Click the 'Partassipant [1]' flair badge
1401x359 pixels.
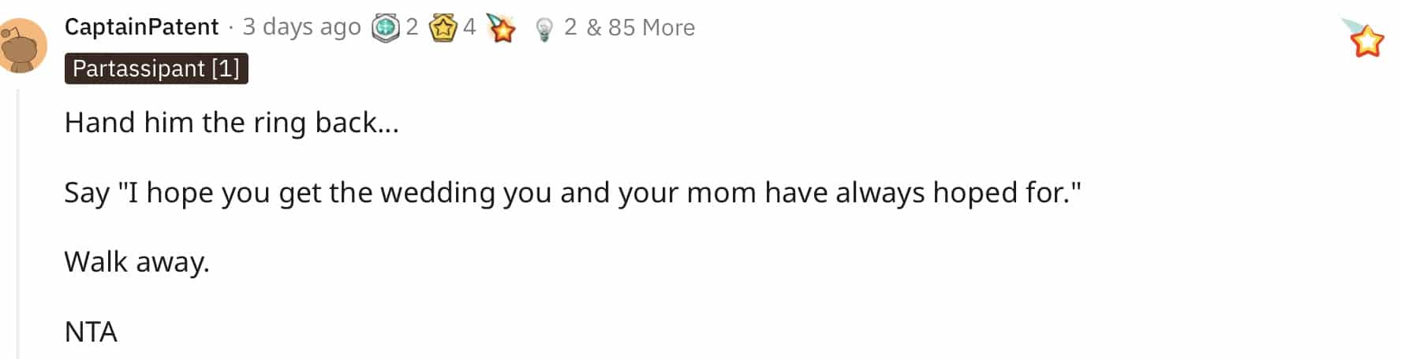156,68
